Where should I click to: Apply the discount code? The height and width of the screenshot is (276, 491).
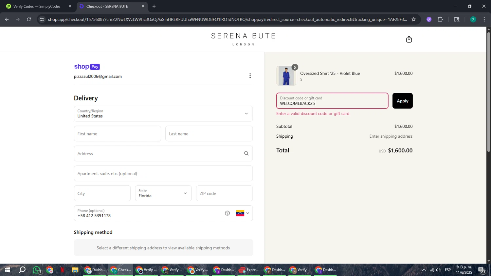(402, 101)
